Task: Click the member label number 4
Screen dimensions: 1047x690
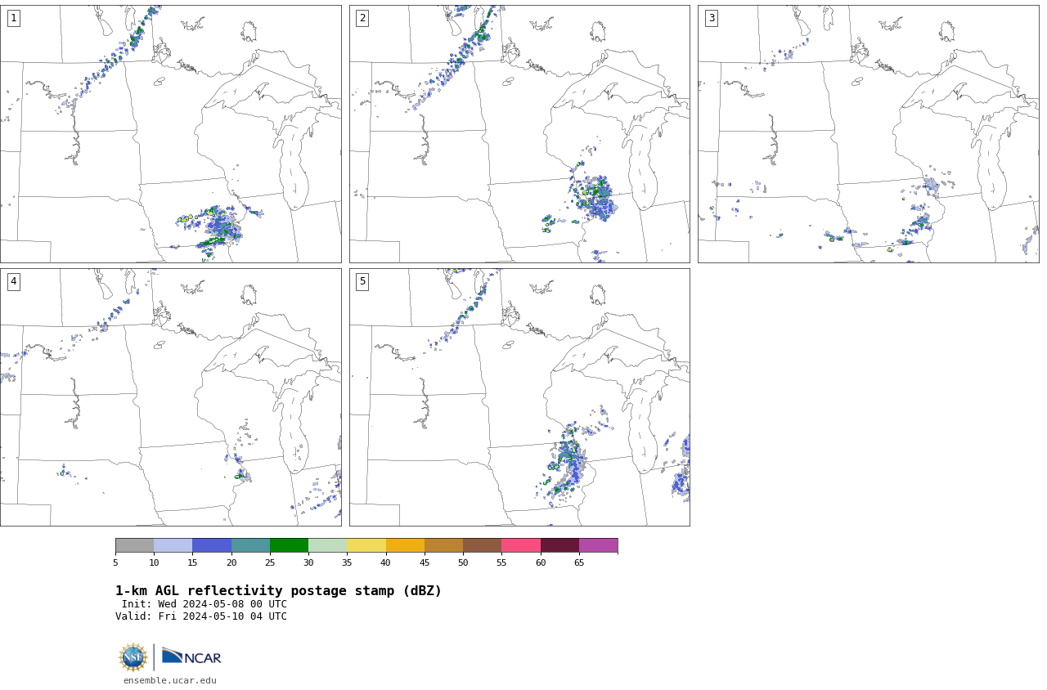Action: click(x=13, y=281)
